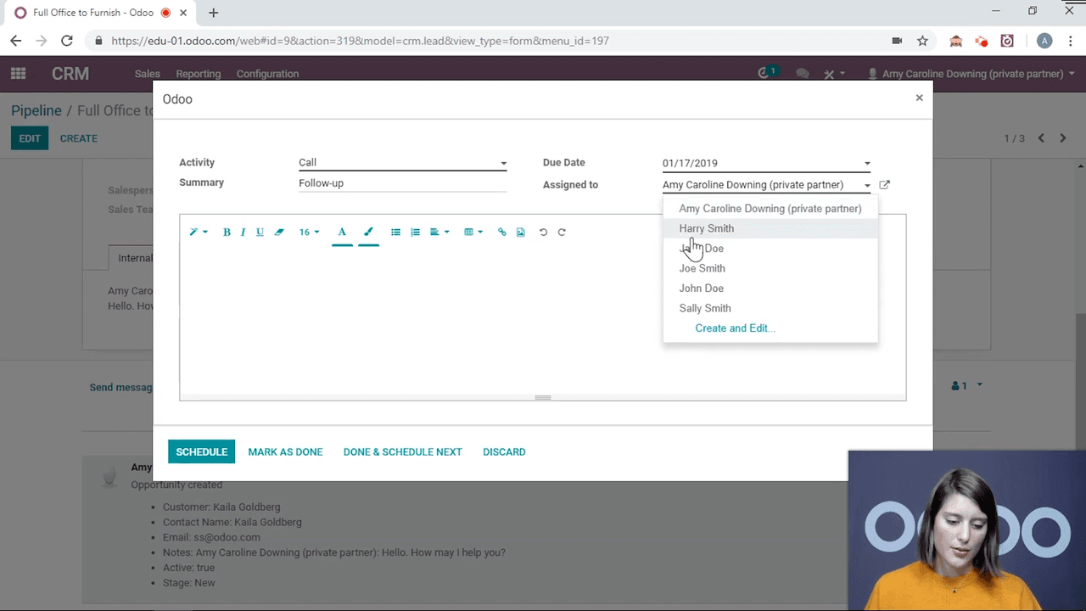The image size is (1086, 611).
Task: Select Harry Smith from assignee list
Action: [x=706, y=228]
